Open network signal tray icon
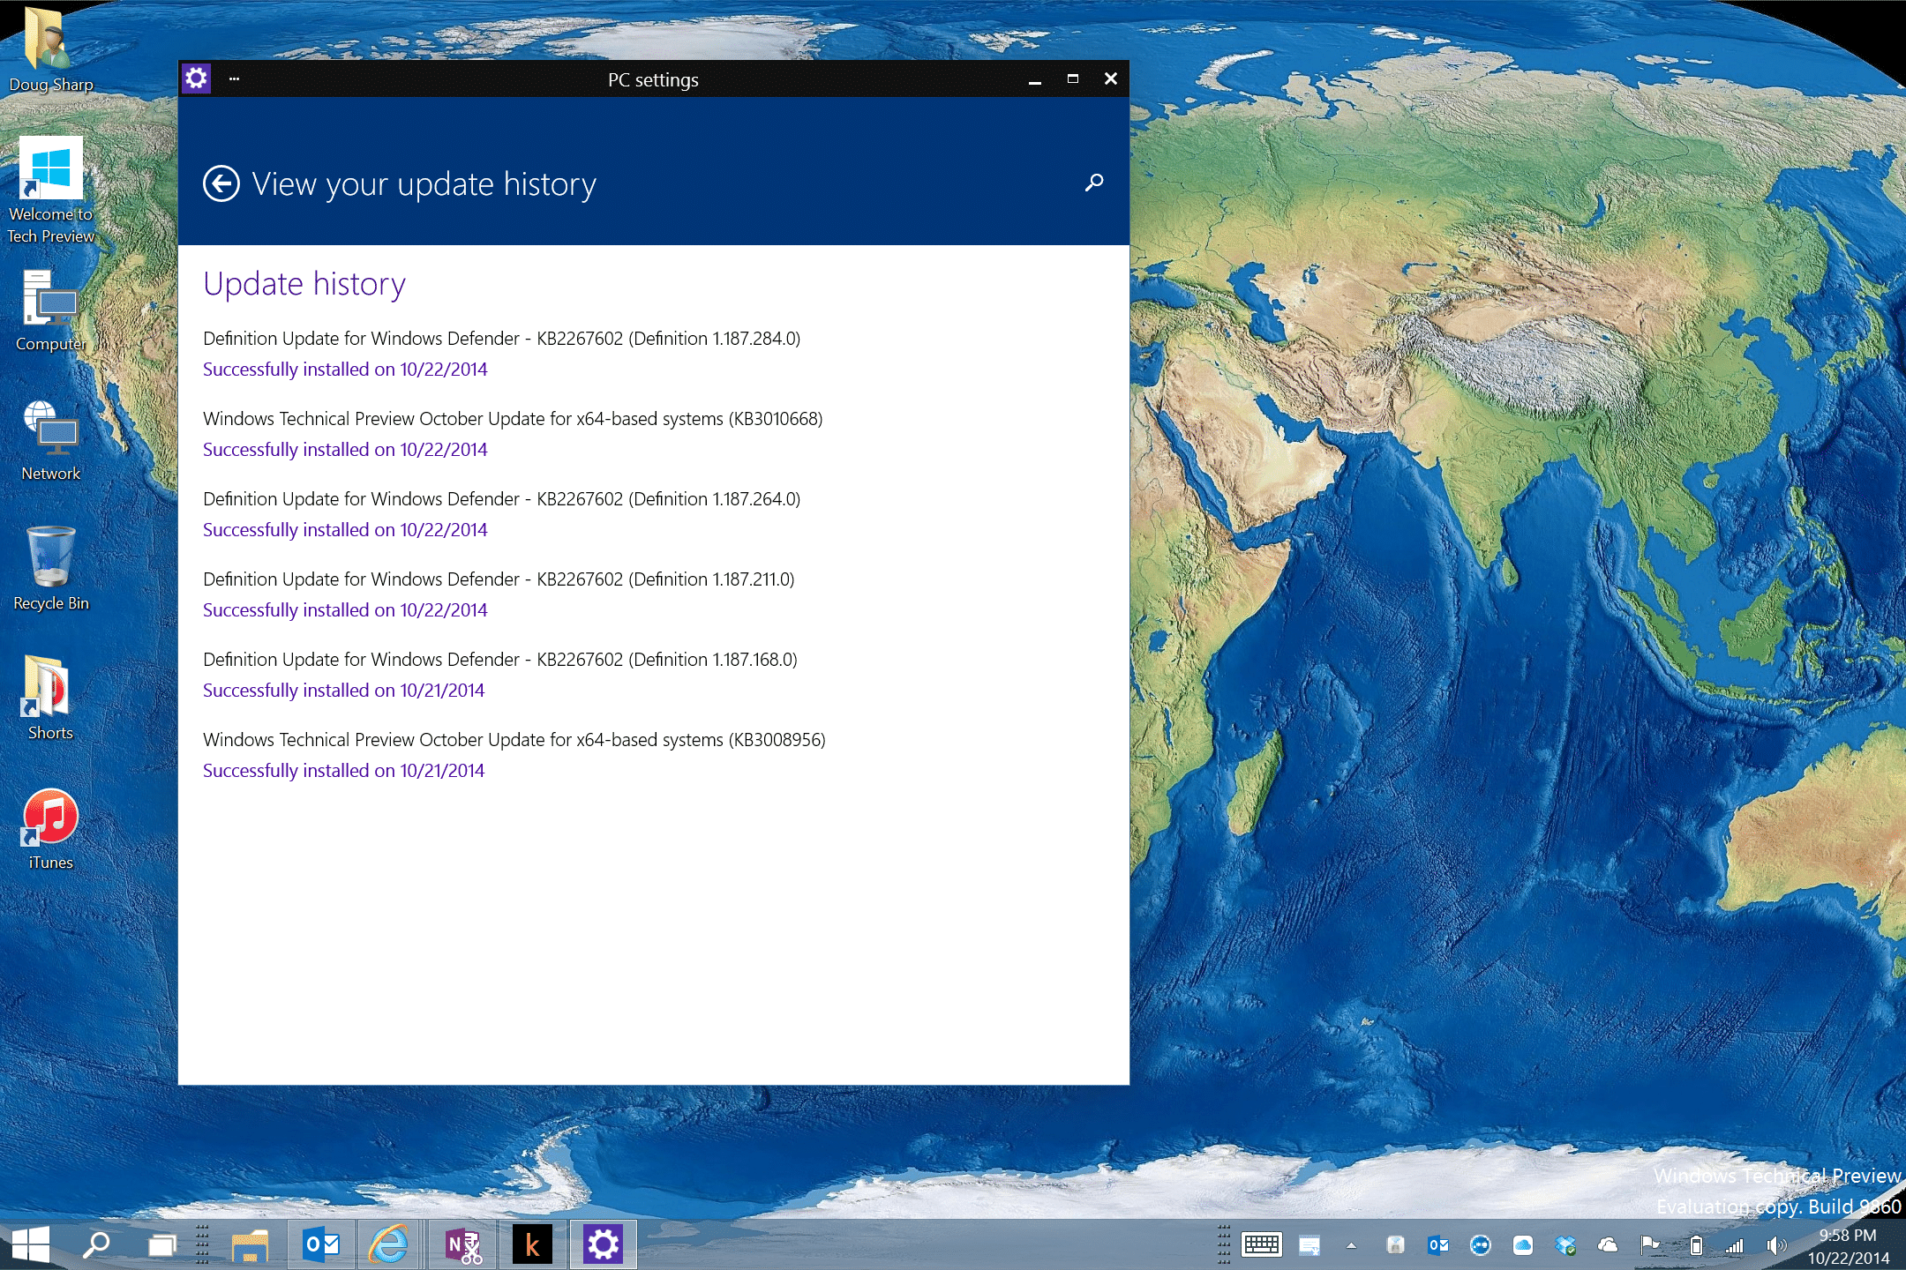1906x1270 pixels. (x=1735, y=1245)
